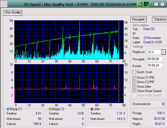Click the C1 Całość value 18514
Image resolution: width=167 pixels, height=128 pixels.
click(x=37, y=124)
